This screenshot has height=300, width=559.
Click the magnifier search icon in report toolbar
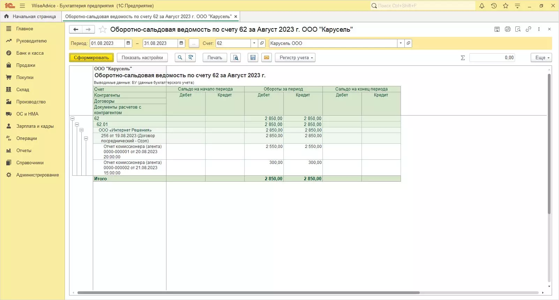coord(180,57)
